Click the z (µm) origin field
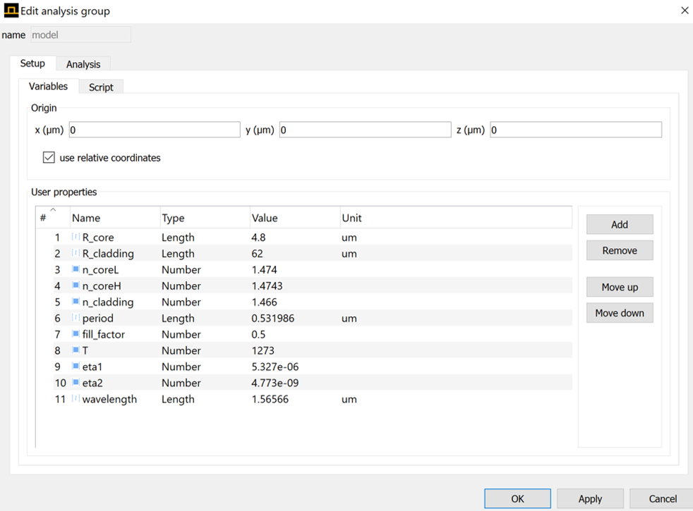The image size is (693, 511). tap(576, 130)
